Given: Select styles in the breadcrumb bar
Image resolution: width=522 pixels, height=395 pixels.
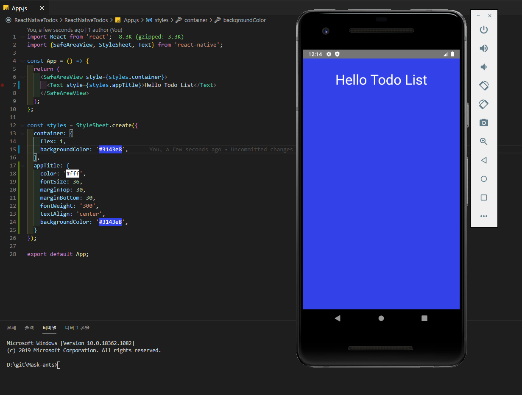Looking at the screenshot, I should (162, 20).
